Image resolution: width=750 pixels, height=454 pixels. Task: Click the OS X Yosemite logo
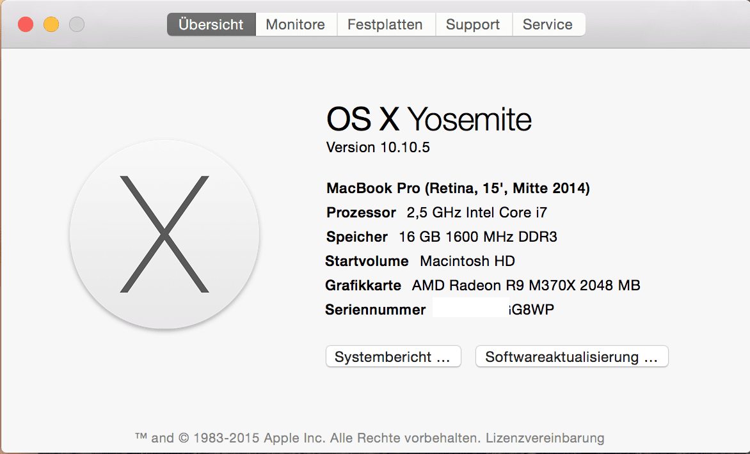pos(164,234)
